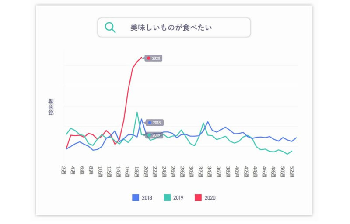
Task: Click the 2018 data tooltip label
Action: [154, 123]
